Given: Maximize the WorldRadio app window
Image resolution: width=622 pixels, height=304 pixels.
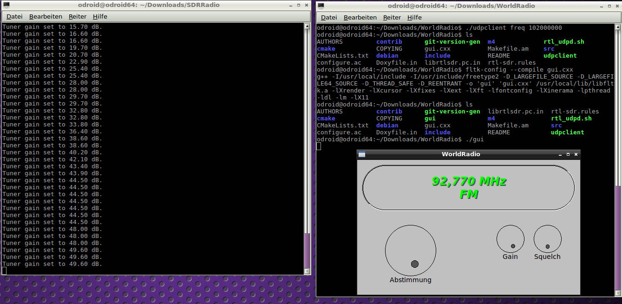Looking at the screenshot, I should pos(568,154).
